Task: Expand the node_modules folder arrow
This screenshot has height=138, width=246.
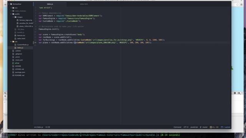Action: coord(11,11)
